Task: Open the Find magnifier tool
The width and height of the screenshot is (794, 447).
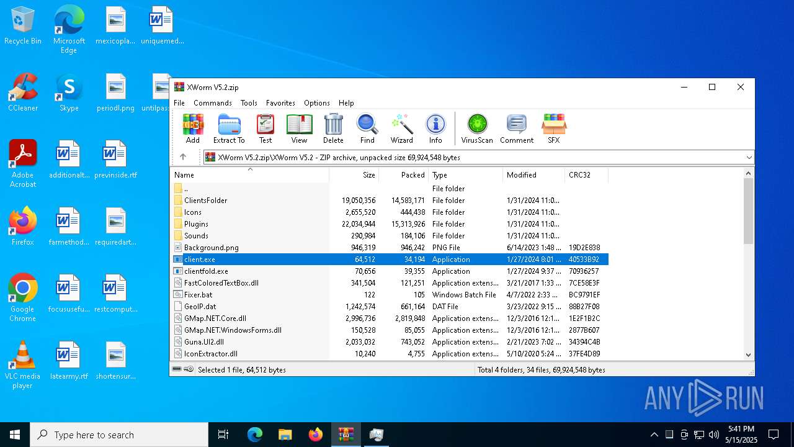Action: (367, 129)
